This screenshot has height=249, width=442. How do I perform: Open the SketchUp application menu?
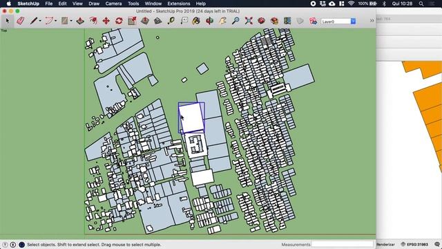point(28,3)
